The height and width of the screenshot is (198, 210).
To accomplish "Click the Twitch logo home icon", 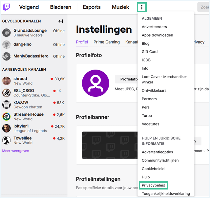I will click(6, 7).
